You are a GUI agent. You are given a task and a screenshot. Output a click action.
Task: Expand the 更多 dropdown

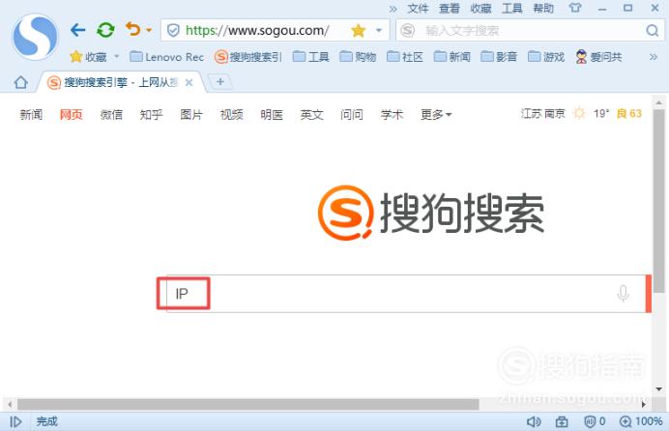coord(436,115)
